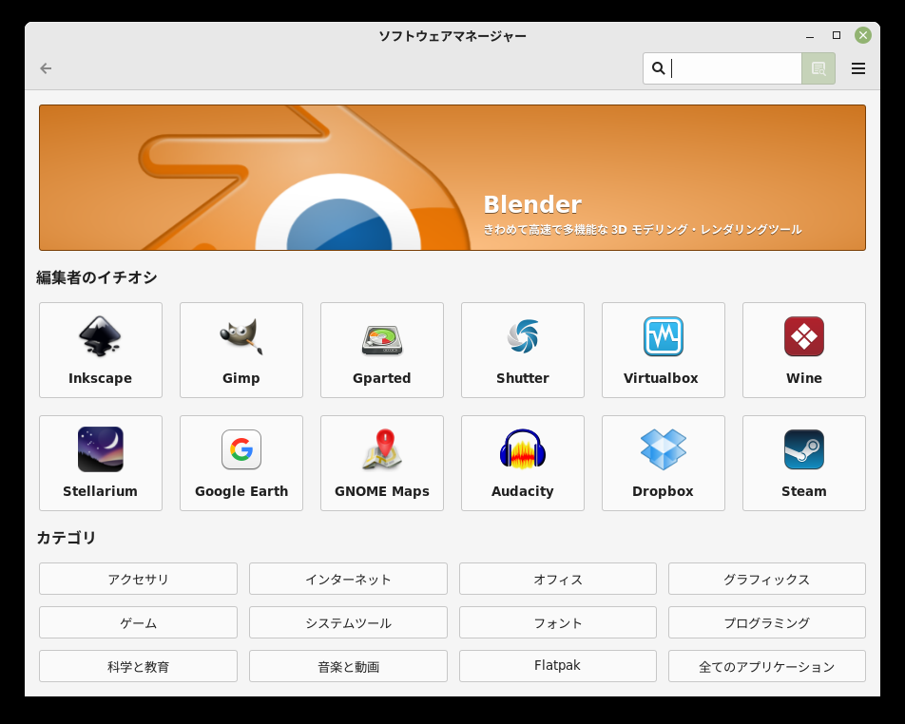Open GNOME Maps from the picks
The width and height of the screenshot is (905, 724).
click(382, 464)
